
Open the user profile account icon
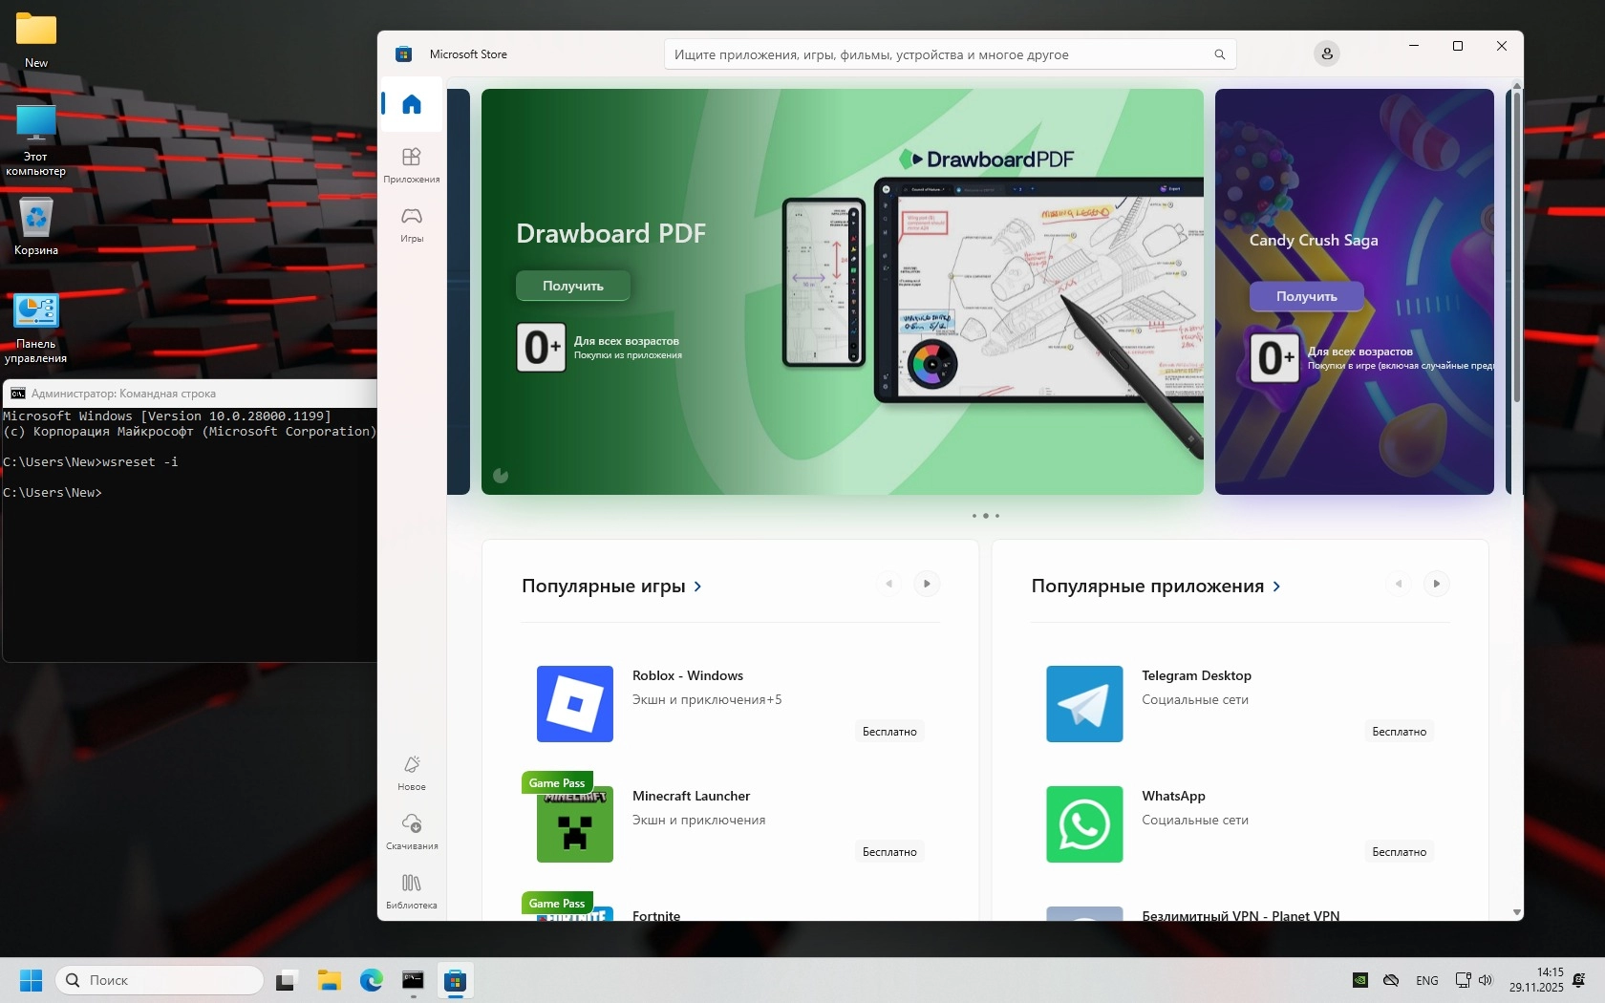pos(1327,54)
